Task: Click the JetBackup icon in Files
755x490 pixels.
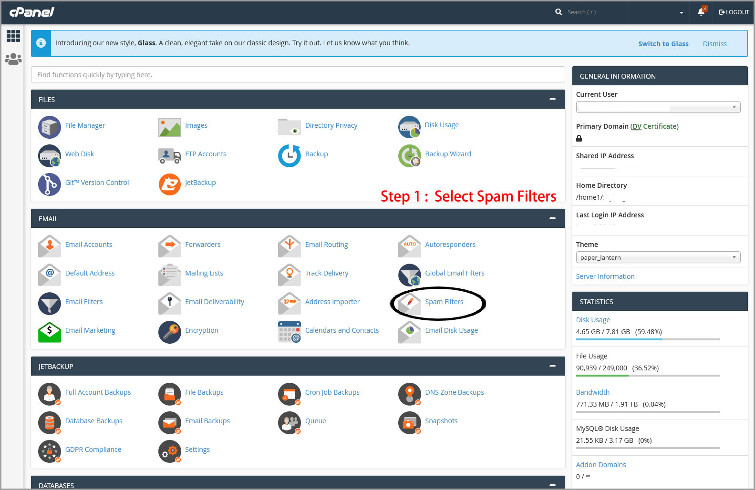Action: (170, 184)
